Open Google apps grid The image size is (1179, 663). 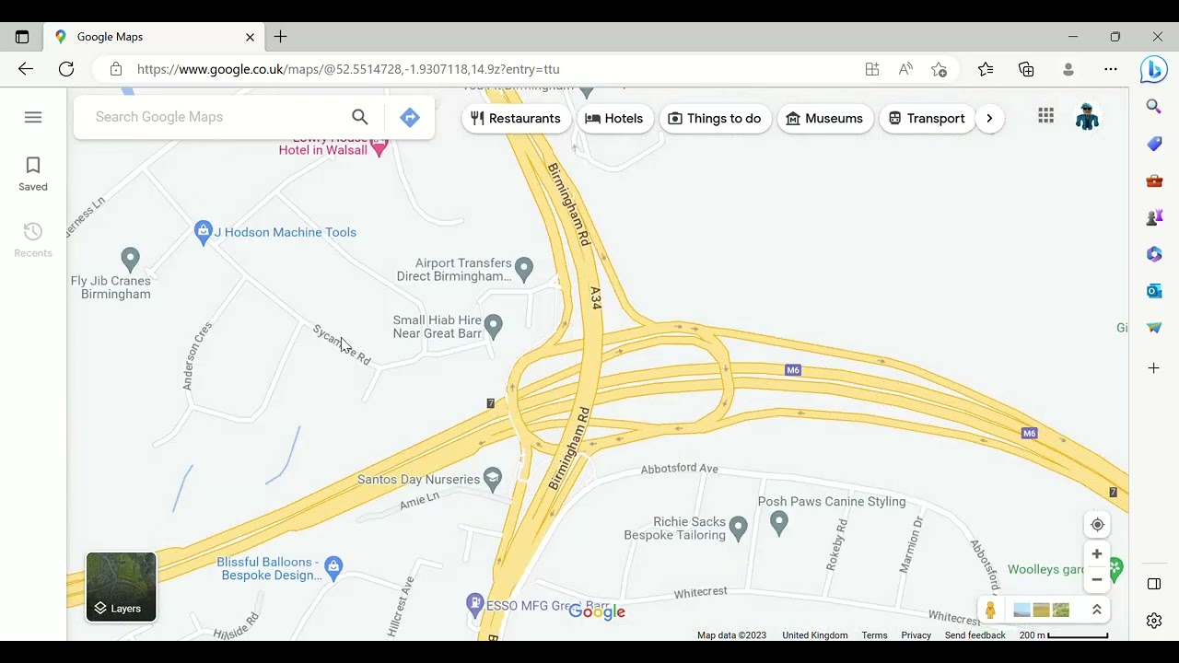coord(1045,116)
